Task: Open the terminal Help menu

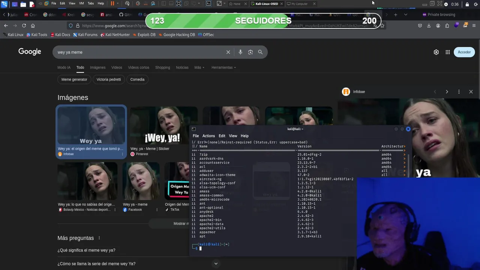Action: click(244, 136)
